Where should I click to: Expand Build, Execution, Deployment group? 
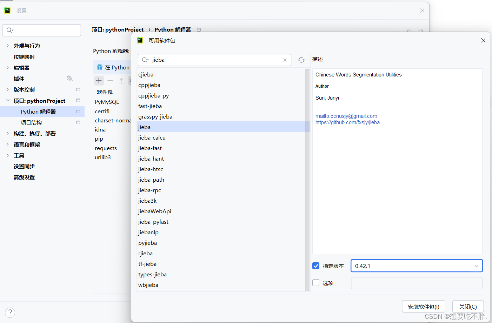pos(8,133)
